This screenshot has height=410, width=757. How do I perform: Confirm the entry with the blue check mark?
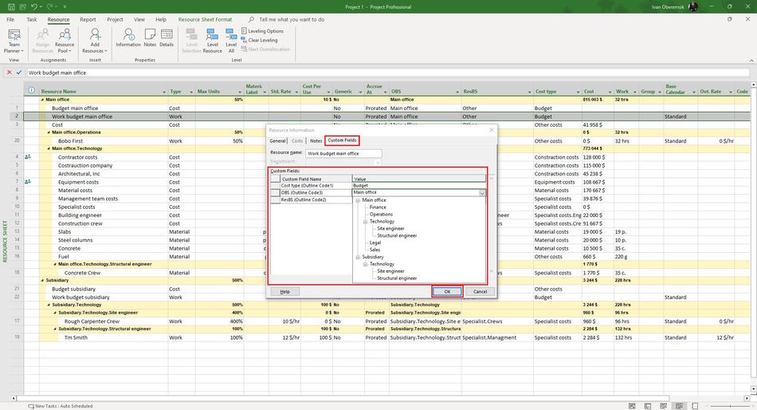[x=19, y=73]
